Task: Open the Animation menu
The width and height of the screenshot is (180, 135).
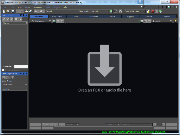Action: coord(38,7)
